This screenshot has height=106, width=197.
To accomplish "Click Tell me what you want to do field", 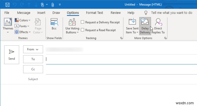I will pyautogui.click(x=172, y=13).
